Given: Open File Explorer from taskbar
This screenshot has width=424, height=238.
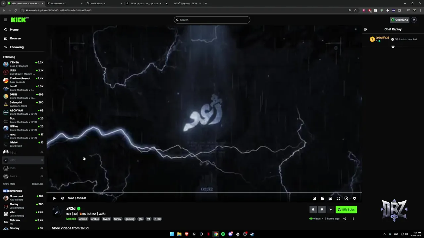Looking at the screenshot, I should click(x=179, y=234).
